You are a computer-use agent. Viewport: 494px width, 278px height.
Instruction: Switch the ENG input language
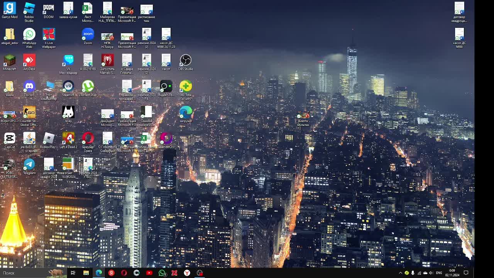[x=439, y=273]
